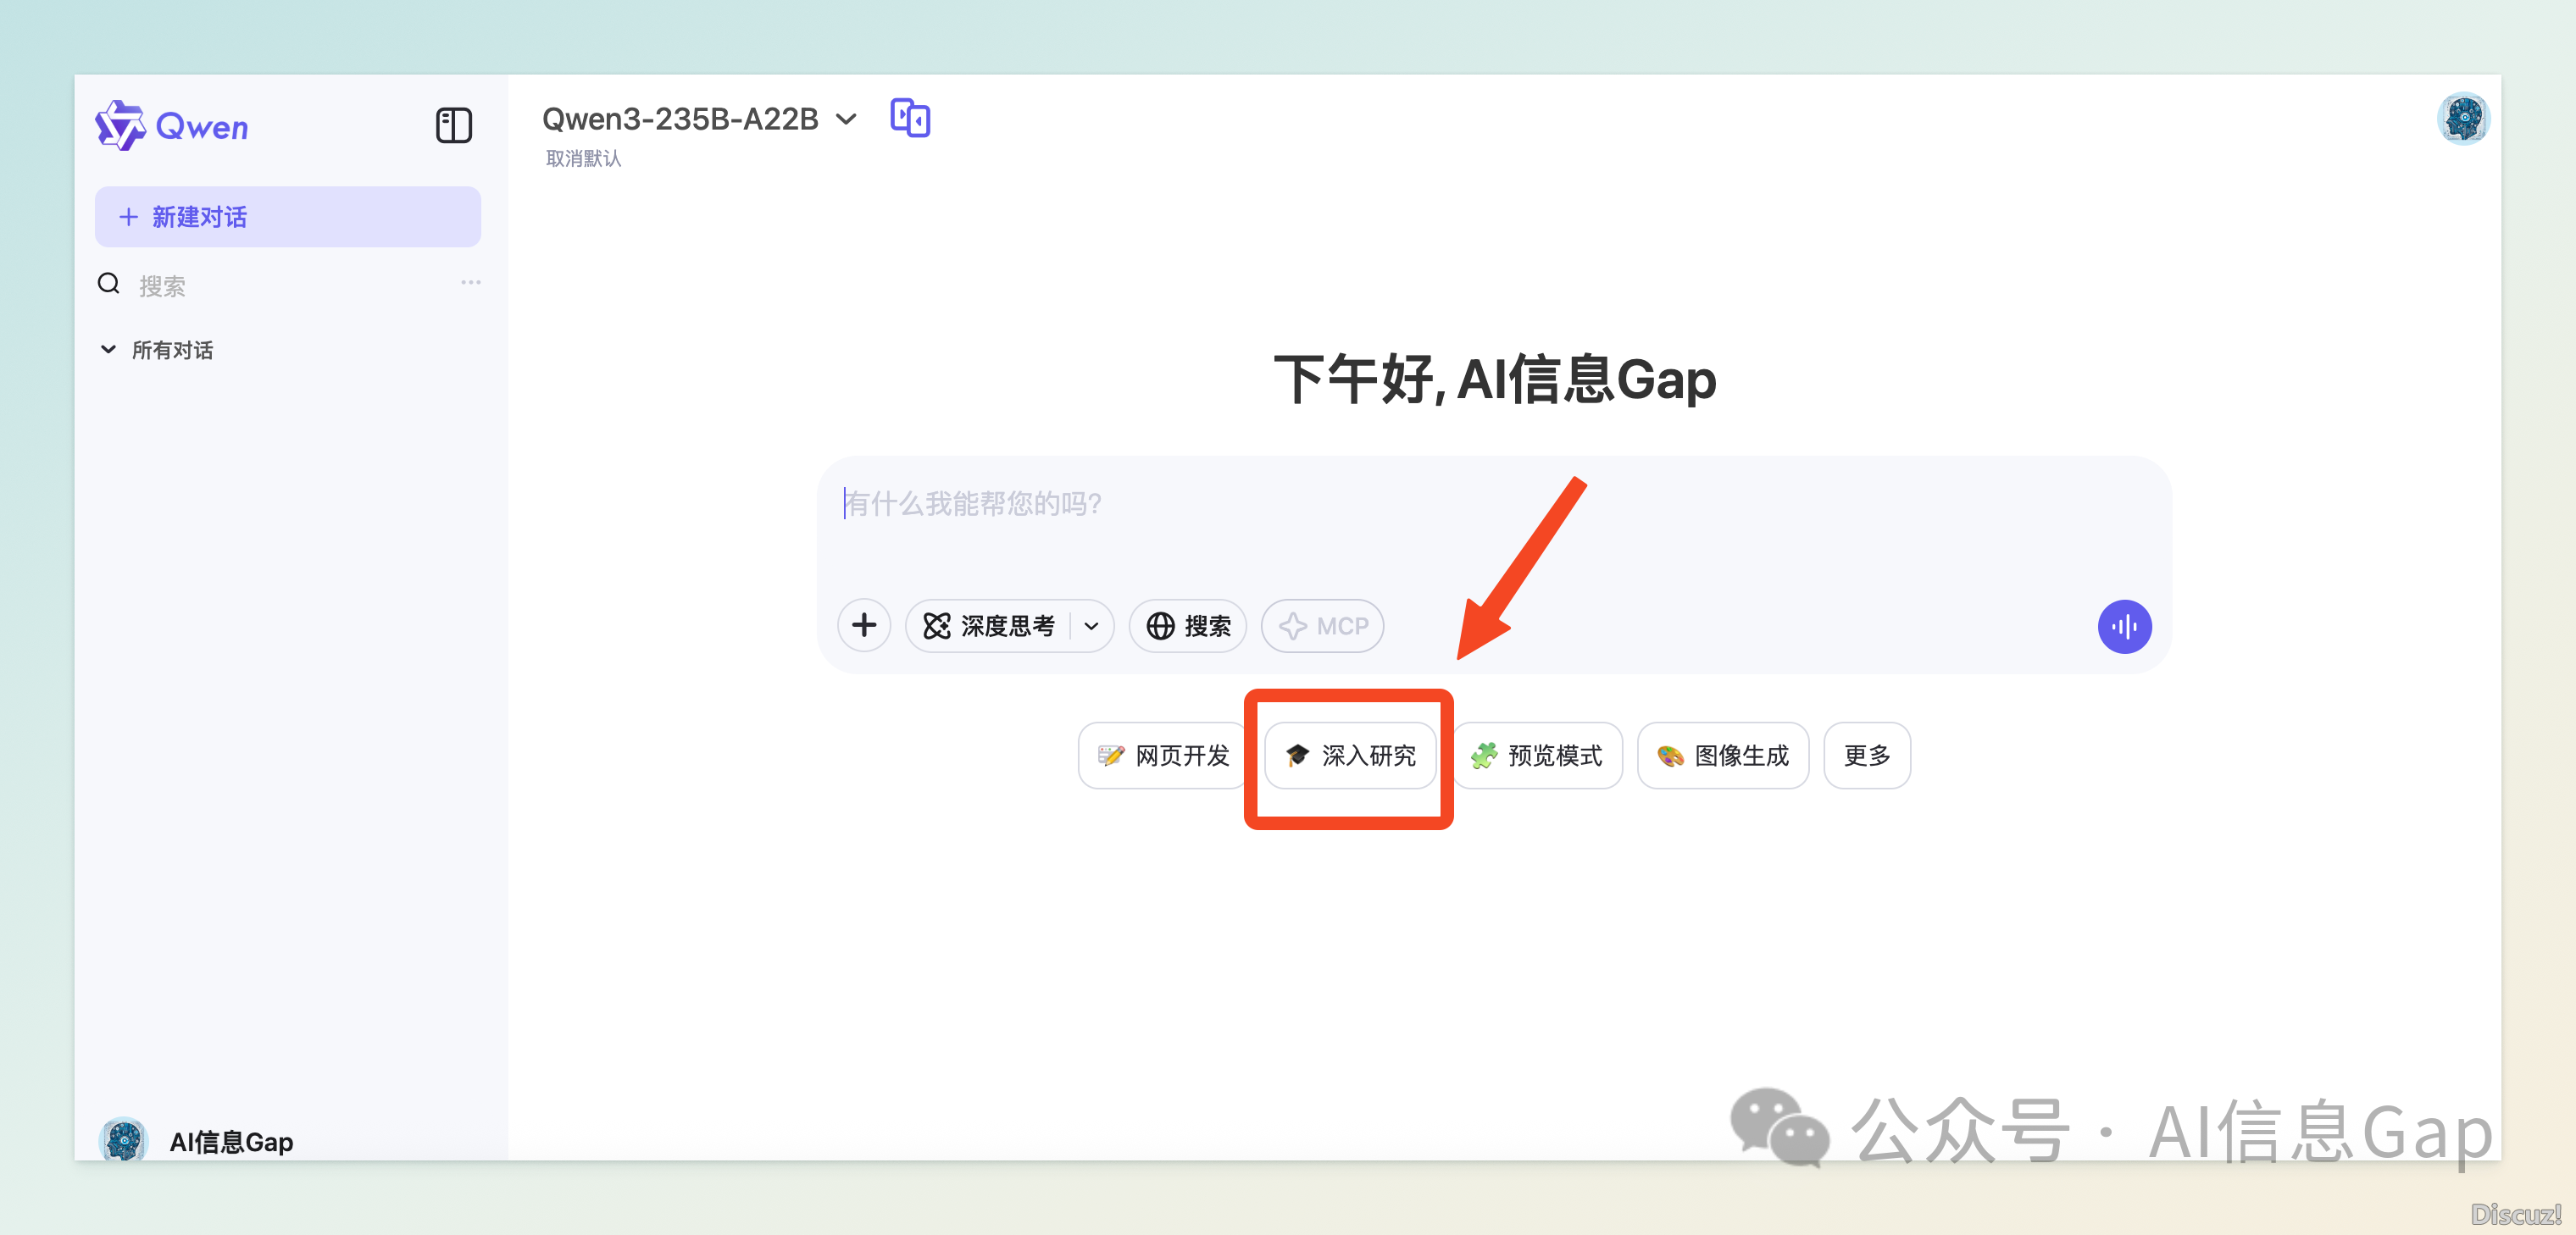Click the sidebar search magnifier icon
The width and height of the screenshot is (2576, 1235).
tap(109, 285)
